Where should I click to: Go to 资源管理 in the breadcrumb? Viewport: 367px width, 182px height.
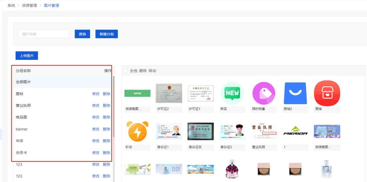click(30, 5)
